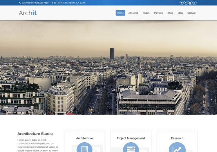Click the Lorem ipsum paragraph text
Viewport: 217px width, 152px height.
[x=38, y=145]
